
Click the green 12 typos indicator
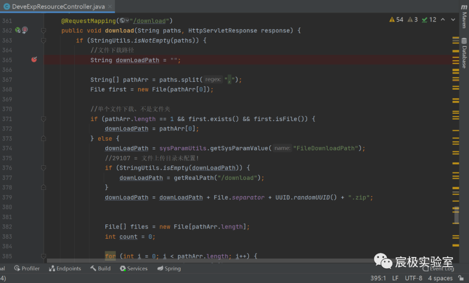[429, 20]
